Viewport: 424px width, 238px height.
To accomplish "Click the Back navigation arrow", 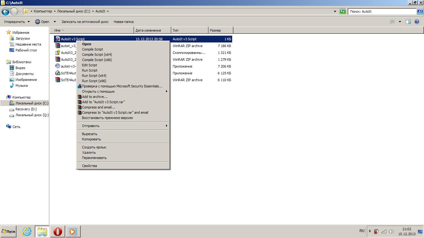I will [5, 11].
